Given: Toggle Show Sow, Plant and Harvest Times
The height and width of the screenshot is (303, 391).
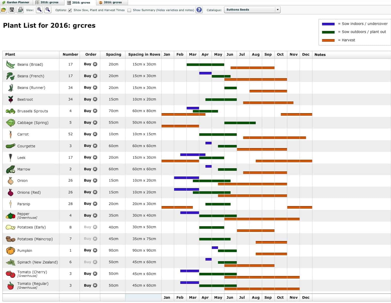Looking at the screenshot, I should [x=70, y=10].
